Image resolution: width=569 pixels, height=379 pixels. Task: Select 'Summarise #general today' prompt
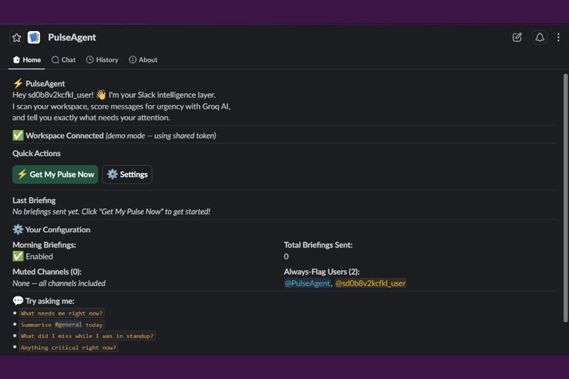tap(61, 325)
